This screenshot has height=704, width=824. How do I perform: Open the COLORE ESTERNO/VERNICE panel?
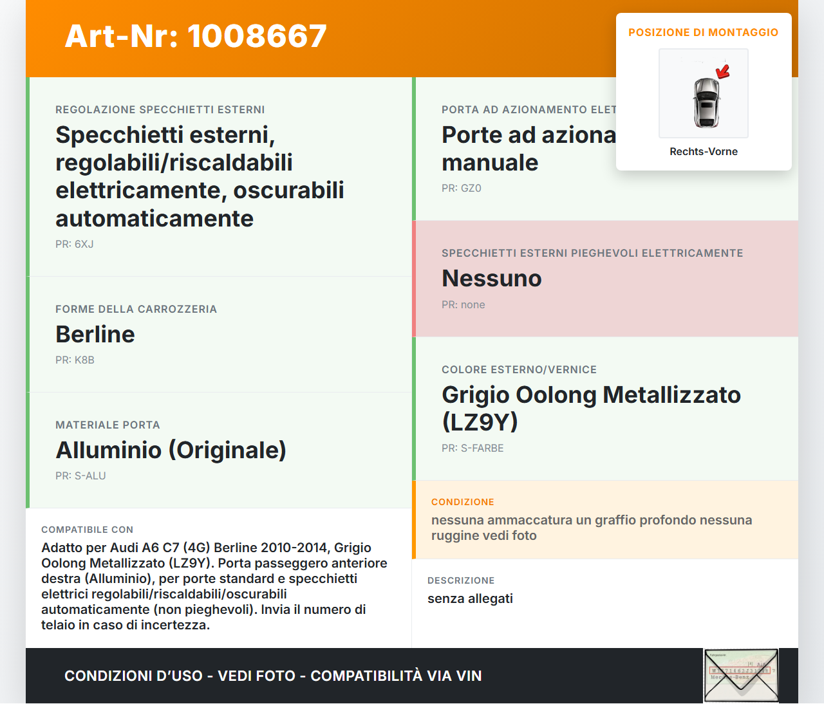tap(519, 369)
